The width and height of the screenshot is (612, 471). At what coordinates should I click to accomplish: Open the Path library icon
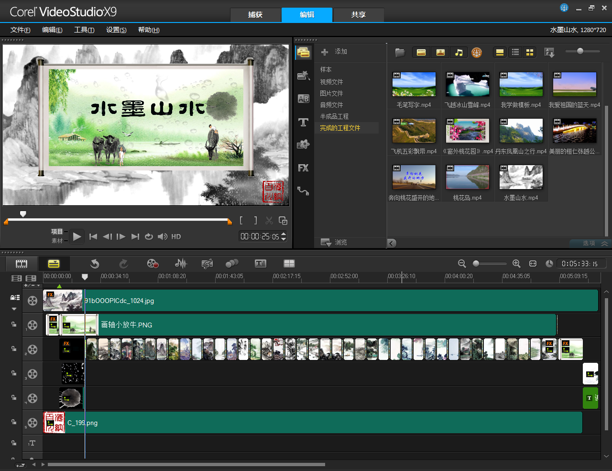(x=303, y=191)
